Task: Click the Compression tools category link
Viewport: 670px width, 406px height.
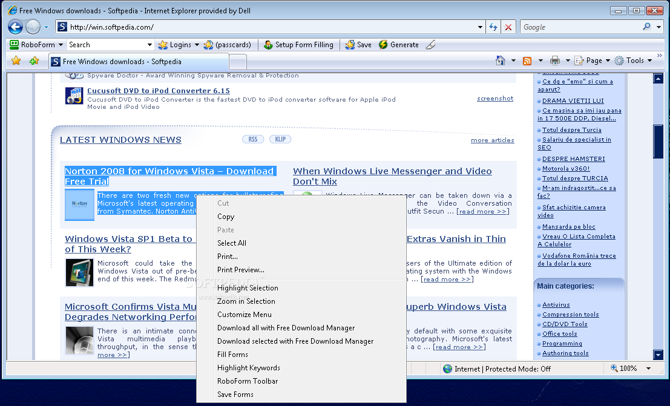Action: (571, 315)
